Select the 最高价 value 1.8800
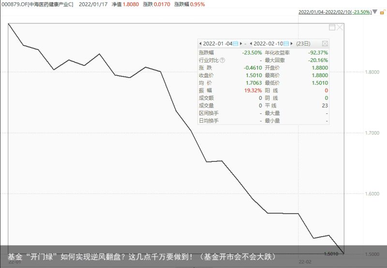 (x=320, y=75)
